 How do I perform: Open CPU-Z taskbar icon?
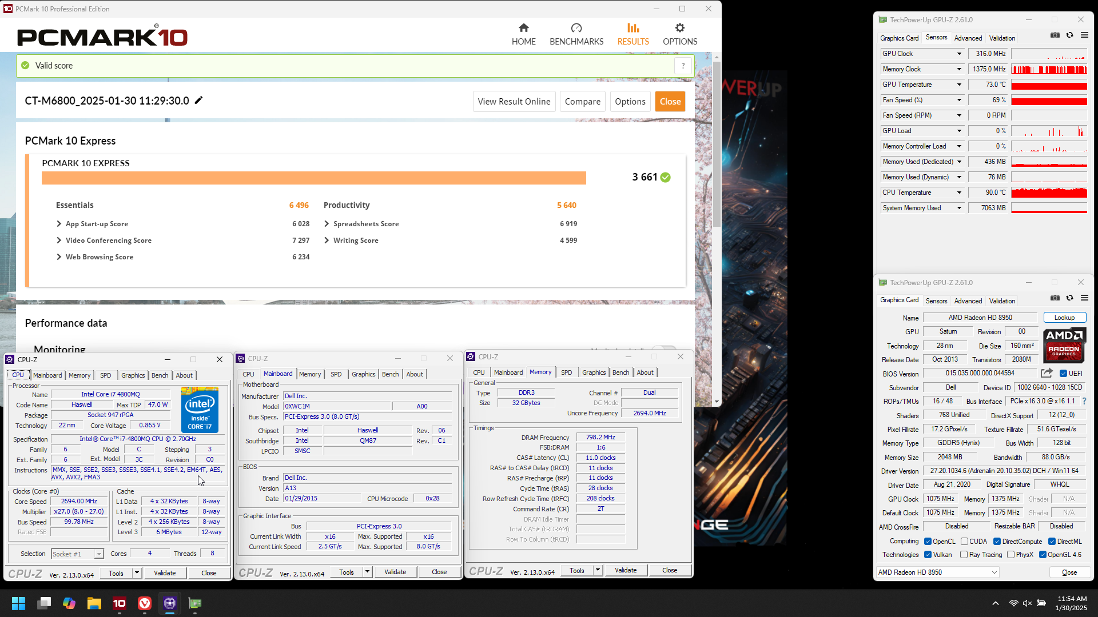pyautogui.click(x=170, y=603)
